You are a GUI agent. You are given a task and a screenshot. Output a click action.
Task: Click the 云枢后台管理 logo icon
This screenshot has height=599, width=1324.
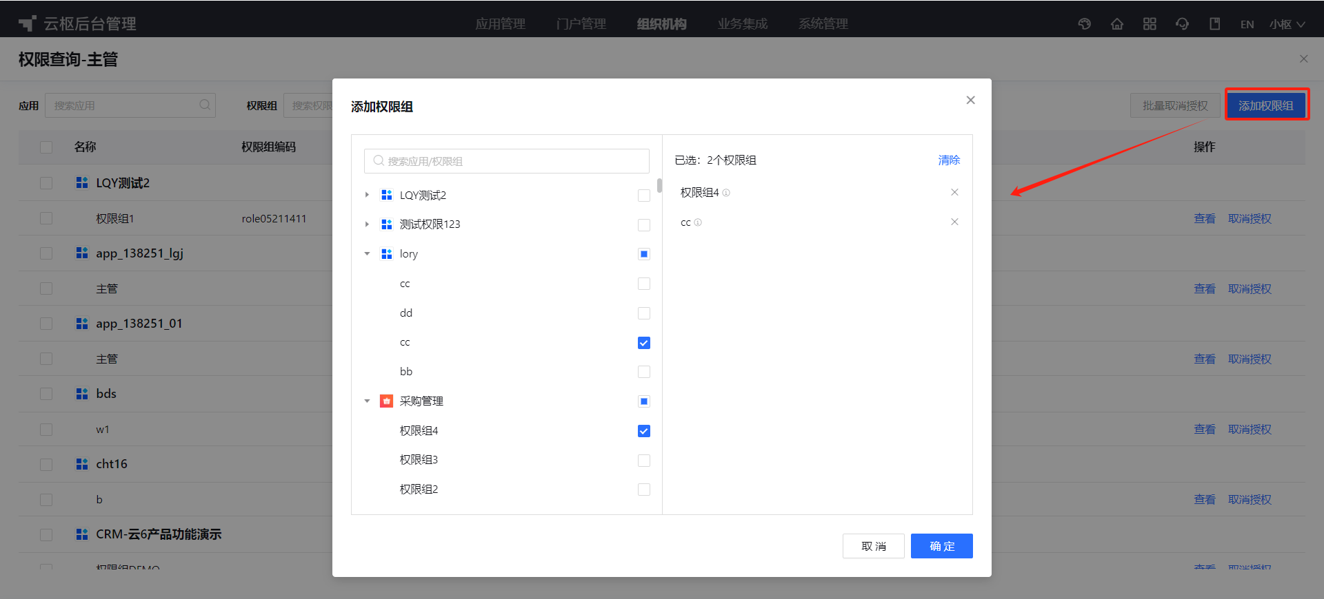coord(27,24)
